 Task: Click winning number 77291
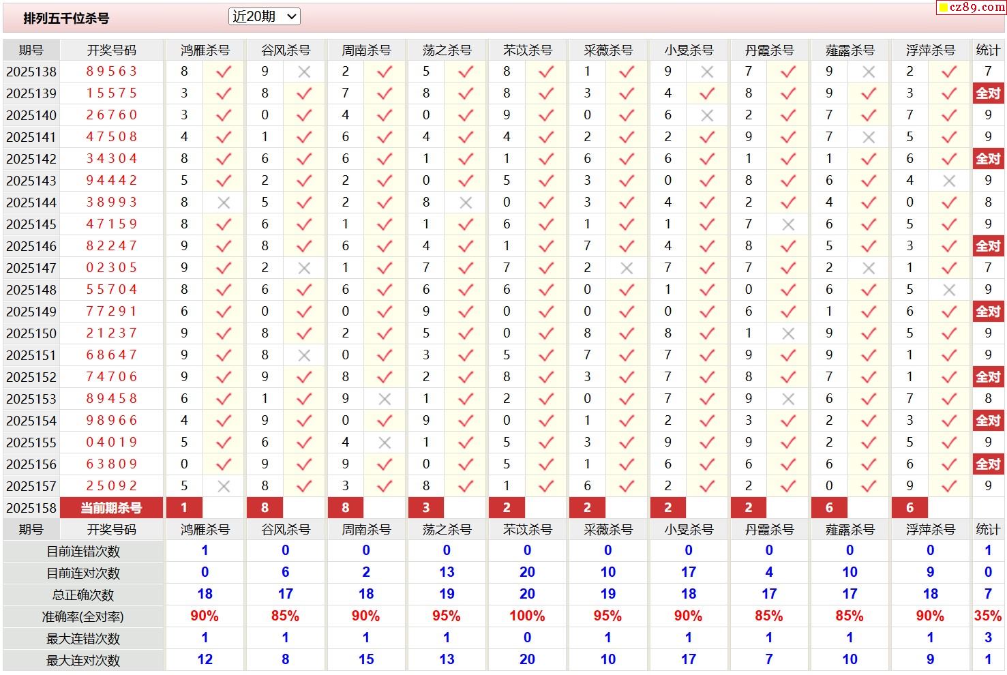[x=112, y=312]
